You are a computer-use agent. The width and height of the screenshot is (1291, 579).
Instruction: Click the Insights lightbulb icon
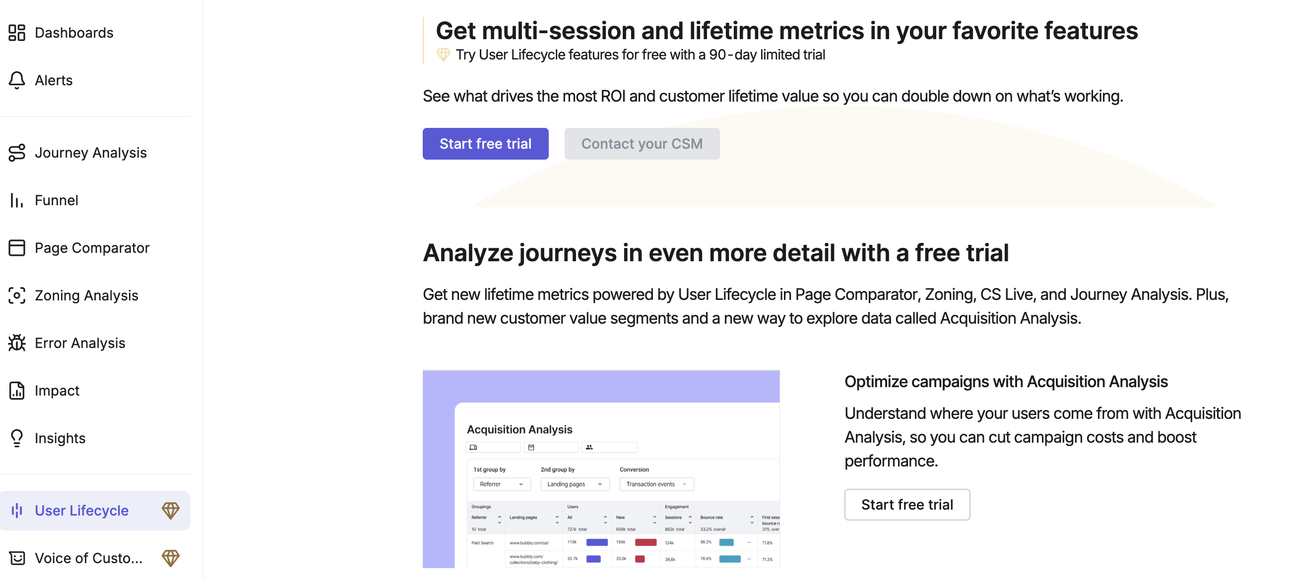17,438
